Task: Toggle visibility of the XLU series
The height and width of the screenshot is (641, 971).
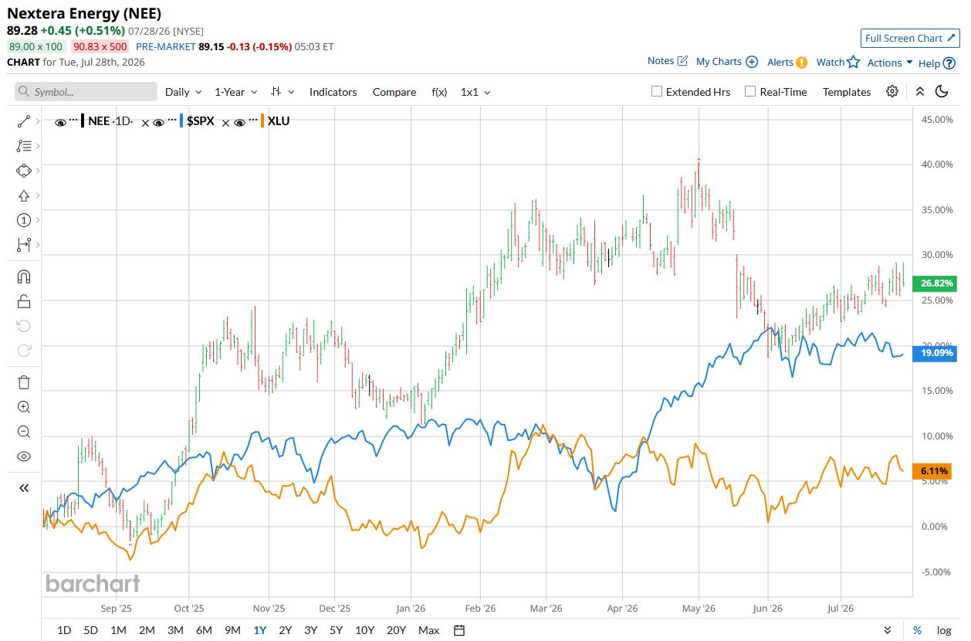Action: tap(240, 122)
